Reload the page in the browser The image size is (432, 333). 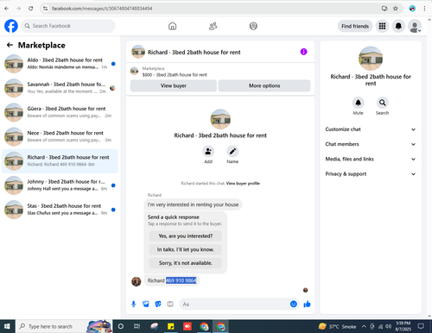point(31,9)
